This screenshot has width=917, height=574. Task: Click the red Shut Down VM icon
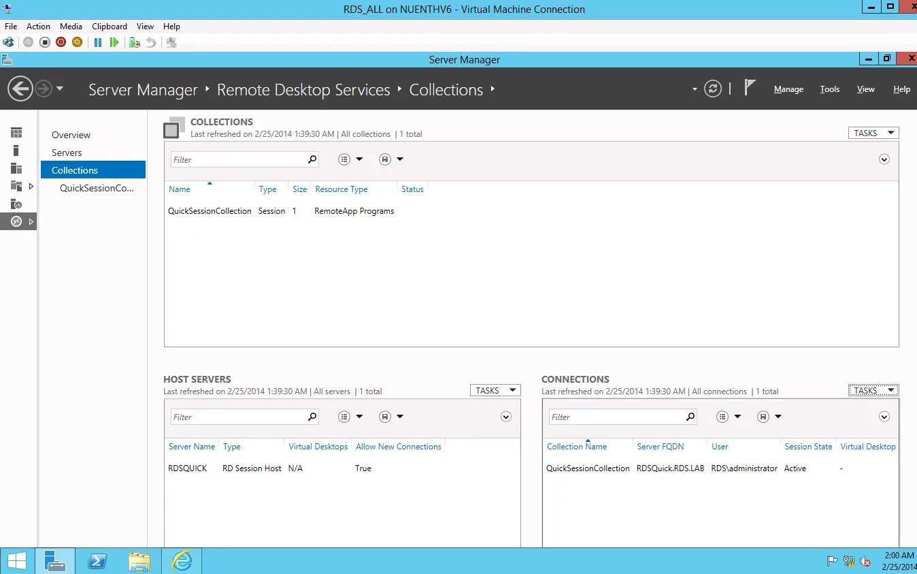61,42
